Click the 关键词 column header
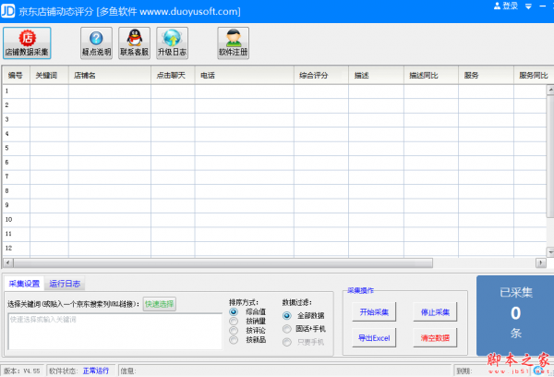554x377 pixels. click(x=49, y=75)
